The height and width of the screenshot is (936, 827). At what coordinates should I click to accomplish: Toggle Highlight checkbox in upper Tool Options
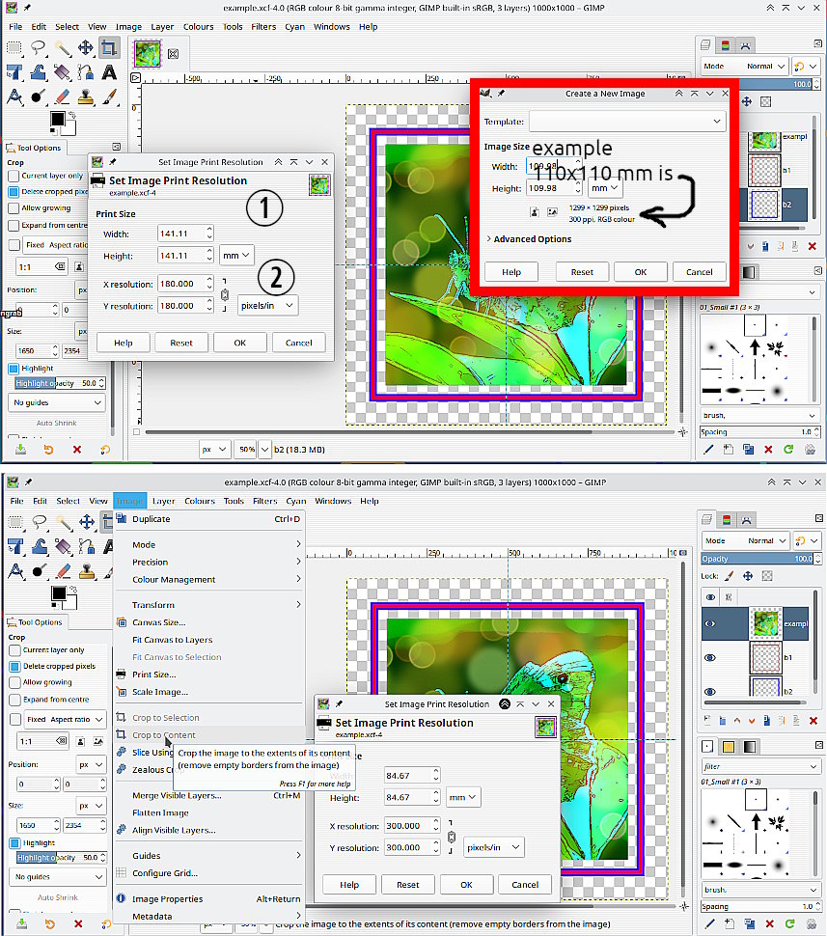point(14,369)
